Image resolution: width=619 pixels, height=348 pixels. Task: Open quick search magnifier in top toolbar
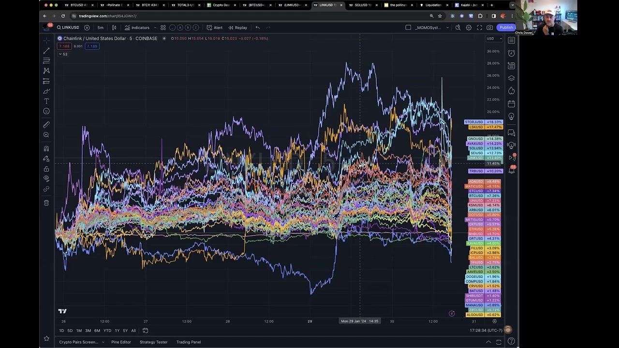coord(458,28)
